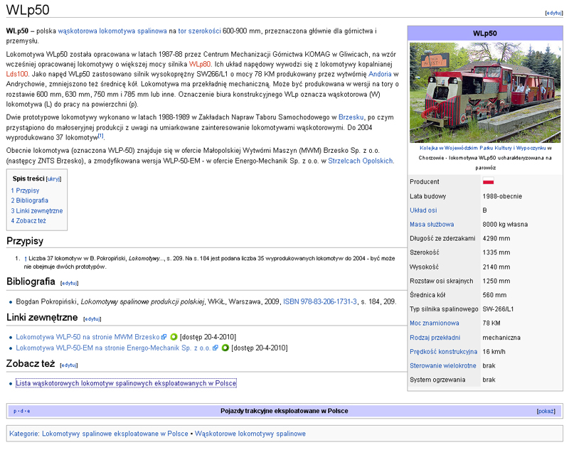
Task: Edit the Bibliografia section
Action: tap(69, 283)
